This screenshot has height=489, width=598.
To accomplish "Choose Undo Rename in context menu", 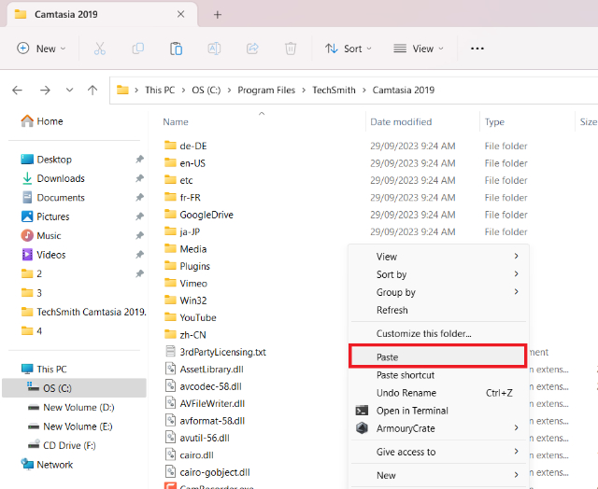I will 438,393.
